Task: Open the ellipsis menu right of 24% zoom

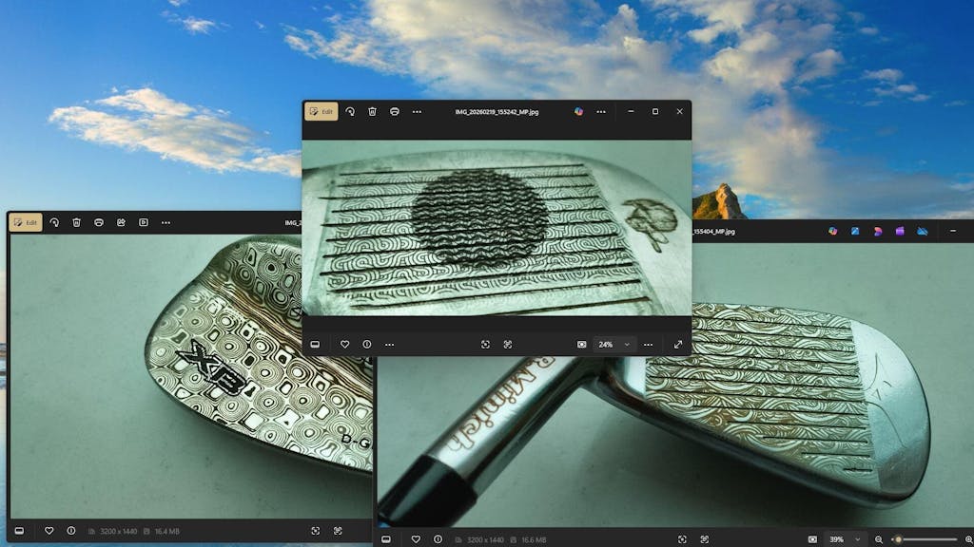Action: [648, 344]
